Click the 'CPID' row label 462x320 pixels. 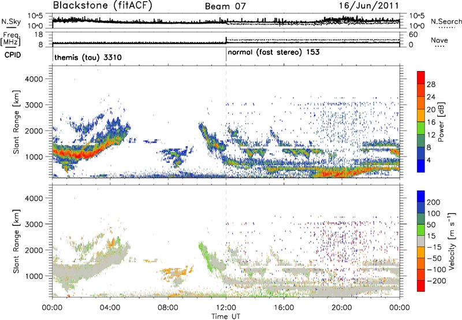pyautogui.click(x=12, y=55)
